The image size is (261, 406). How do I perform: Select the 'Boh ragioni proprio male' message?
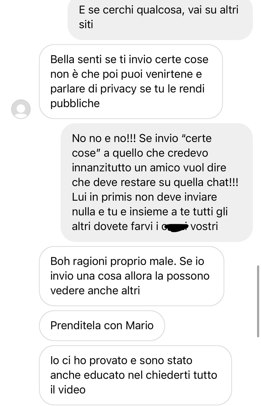tap(132, 276)
